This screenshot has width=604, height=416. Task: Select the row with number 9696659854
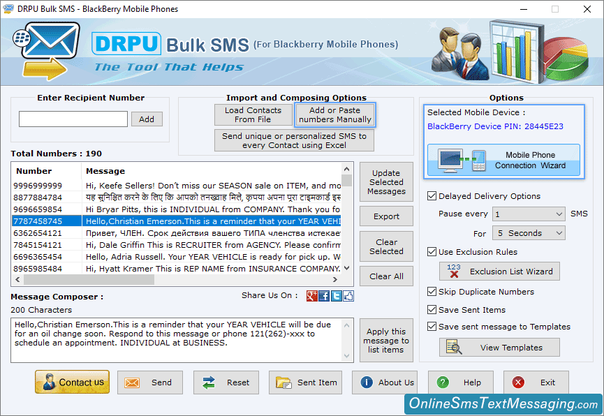177,209
